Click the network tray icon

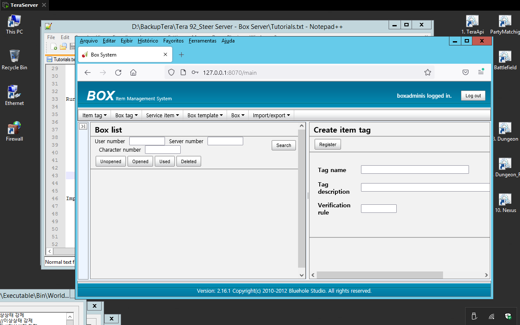pyautogui.click(x=492, y=316)
